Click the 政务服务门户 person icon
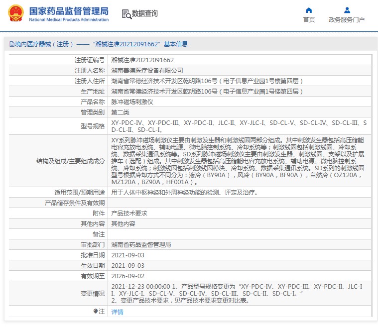The width and height of the screenshot is (378, 327). click(x=347, y=10)
